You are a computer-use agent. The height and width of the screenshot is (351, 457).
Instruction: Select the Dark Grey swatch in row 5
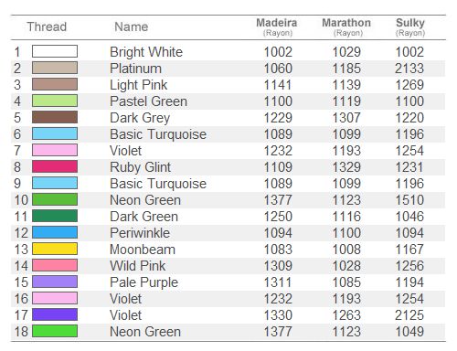tap(55, 117)
